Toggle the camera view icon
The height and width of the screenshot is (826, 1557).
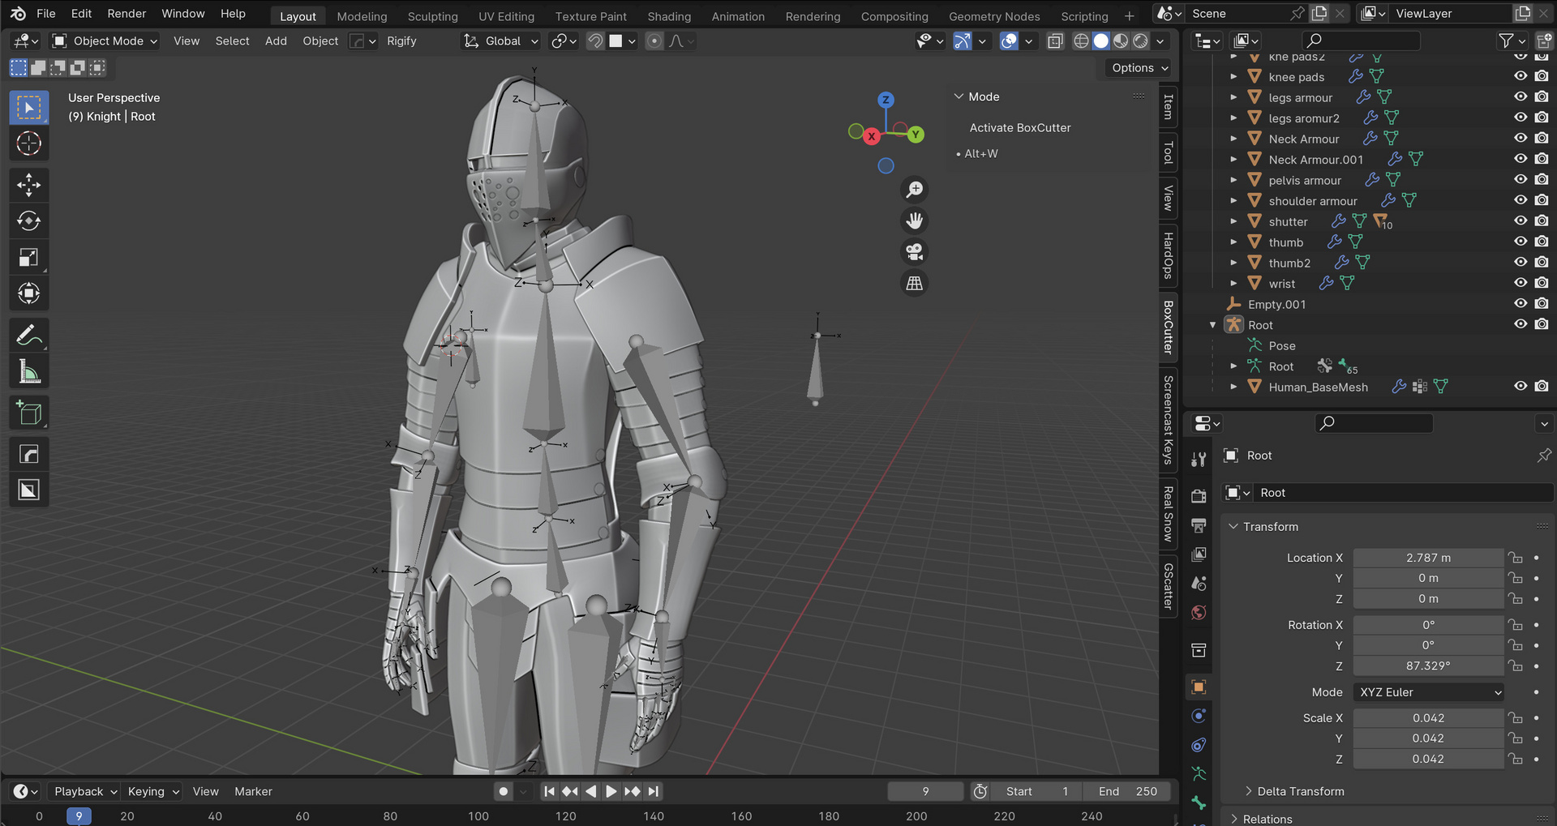(915, 252)
